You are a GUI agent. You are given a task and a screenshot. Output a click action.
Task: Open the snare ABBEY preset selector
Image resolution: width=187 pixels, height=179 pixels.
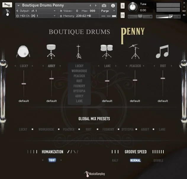(51, 66)
